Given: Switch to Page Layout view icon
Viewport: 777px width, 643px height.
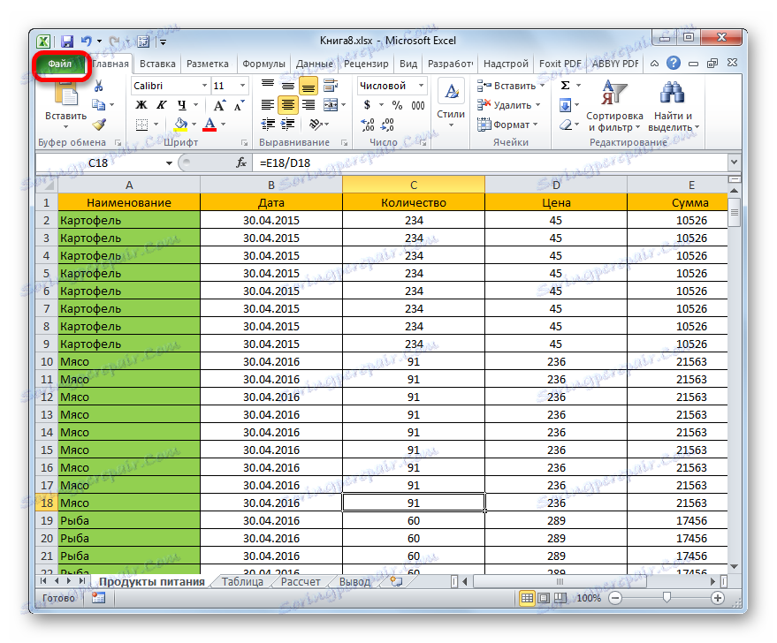Looking at the screenshot, I should tap(544, 598).
